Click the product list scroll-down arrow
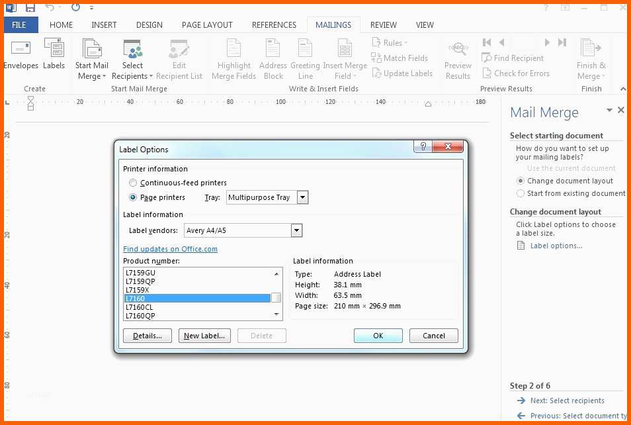The width and height of the screenshot is (631, 425). click(276, 314)
